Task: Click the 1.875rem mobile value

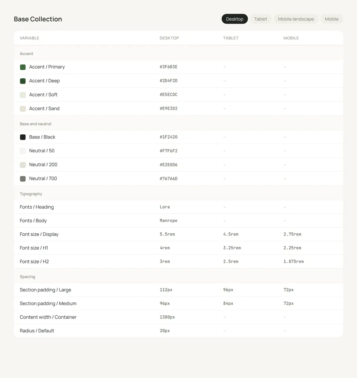Action: [x=294, y=261]
